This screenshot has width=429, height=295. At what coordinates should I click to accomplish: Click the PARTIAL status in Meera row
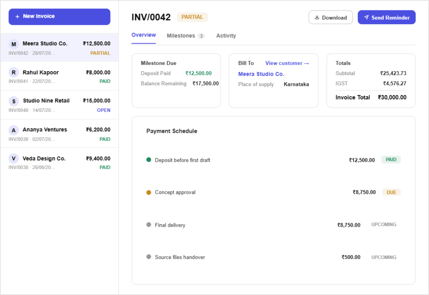101,53
